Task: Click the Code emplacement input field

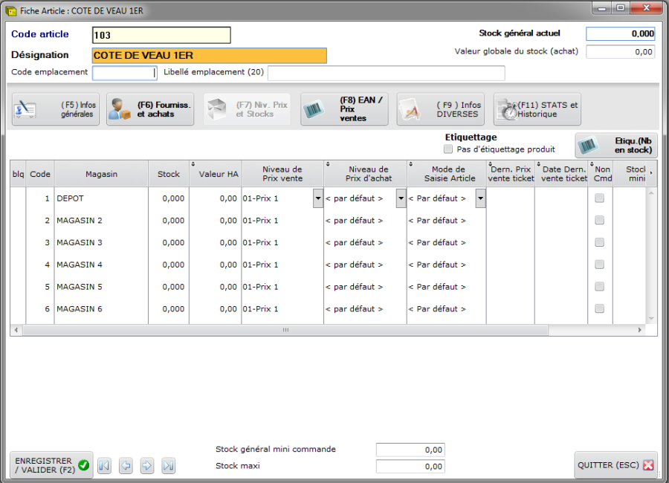Action: tap(124, 73)
